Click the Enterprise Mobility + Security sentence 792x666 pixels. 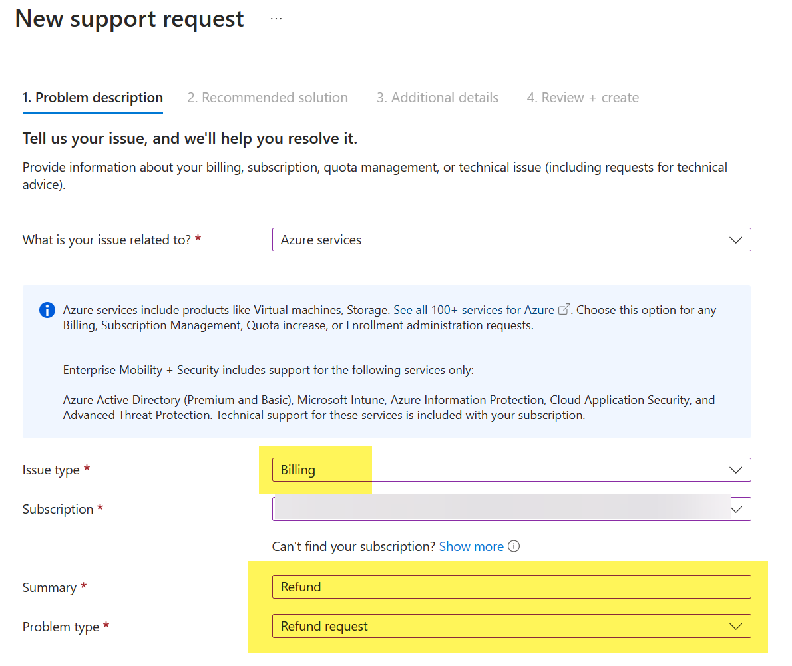[x=268, y=370]
